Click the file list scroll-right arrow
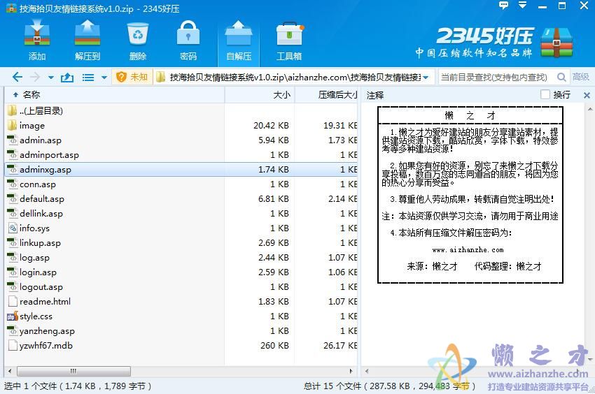The width and height of the screenshot is (595, 394). coord(351,371)
